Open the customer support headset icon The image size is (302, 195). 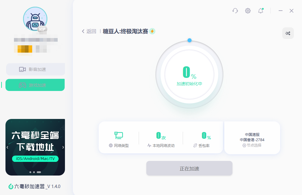click(235, 11)
